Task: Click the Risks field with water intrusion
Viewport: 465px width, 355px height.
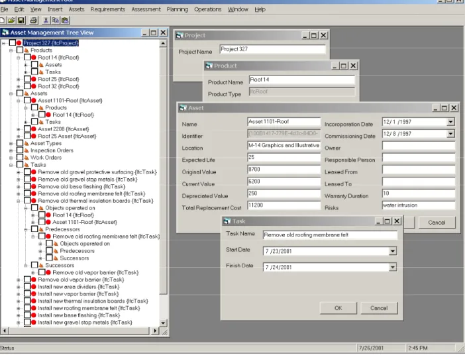Action: click(x=419, y=205)
